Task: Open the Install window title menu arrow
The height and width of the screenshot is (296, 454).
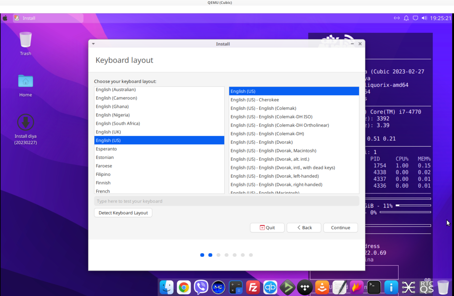Action: 93,44
